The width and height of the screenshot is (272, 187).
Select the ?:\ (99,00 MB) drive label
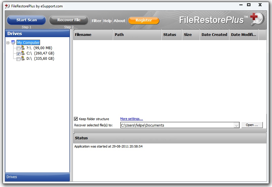click(39, 48)
